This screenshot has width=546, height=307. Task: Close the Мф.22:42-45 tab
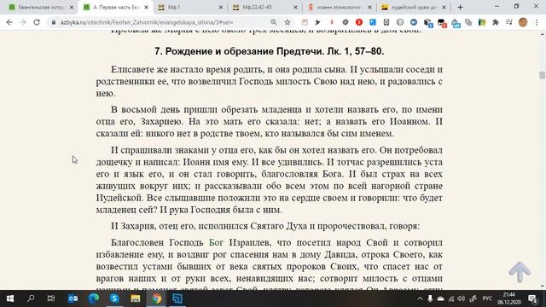pyautogui.click(x=296, y=7)
